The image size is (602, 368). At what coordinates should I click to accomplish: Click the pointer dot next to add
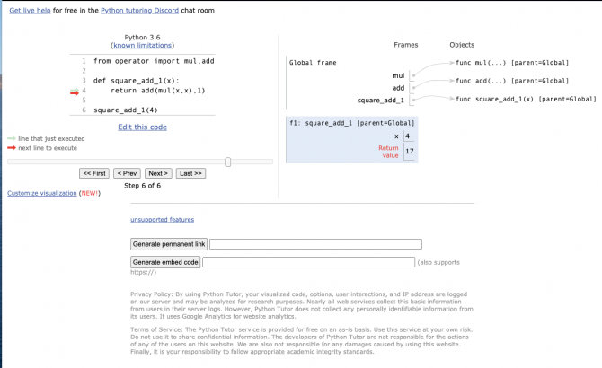413,88
